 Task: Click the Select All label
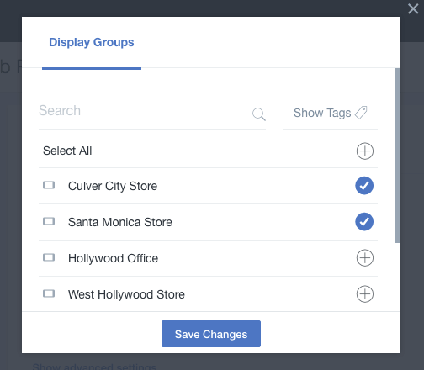[67, 151]
